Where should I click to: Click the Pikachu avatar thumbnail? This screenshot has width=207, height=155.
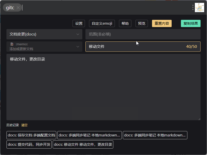[199, 7]
